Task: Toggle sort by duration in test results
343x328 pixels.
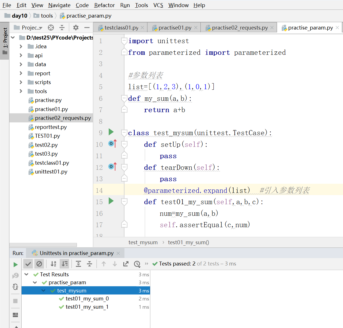Action: (65, 264)
